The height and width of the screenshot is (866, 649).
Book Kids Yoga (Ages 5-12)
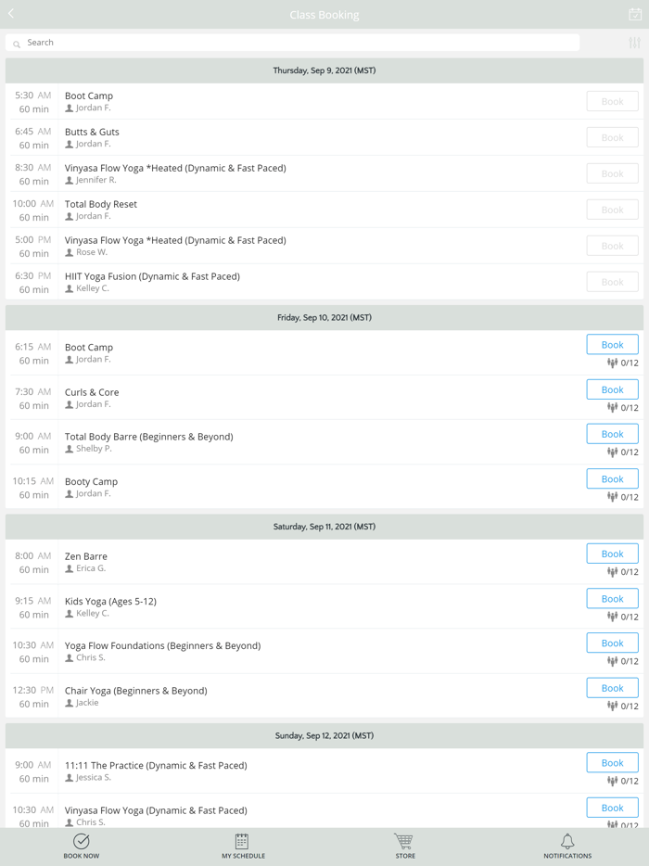(612, 599)
